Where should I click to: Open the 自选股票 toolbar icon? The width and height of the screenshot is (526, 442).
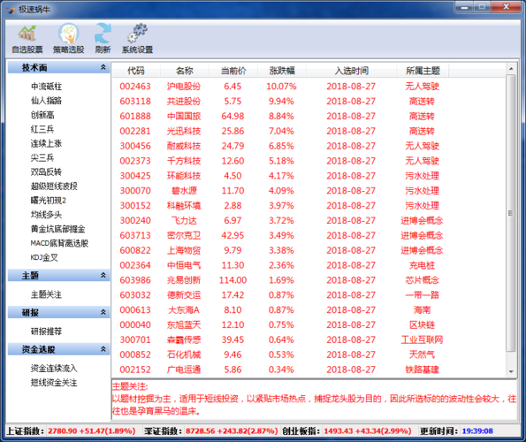click(x=27, y=33)
